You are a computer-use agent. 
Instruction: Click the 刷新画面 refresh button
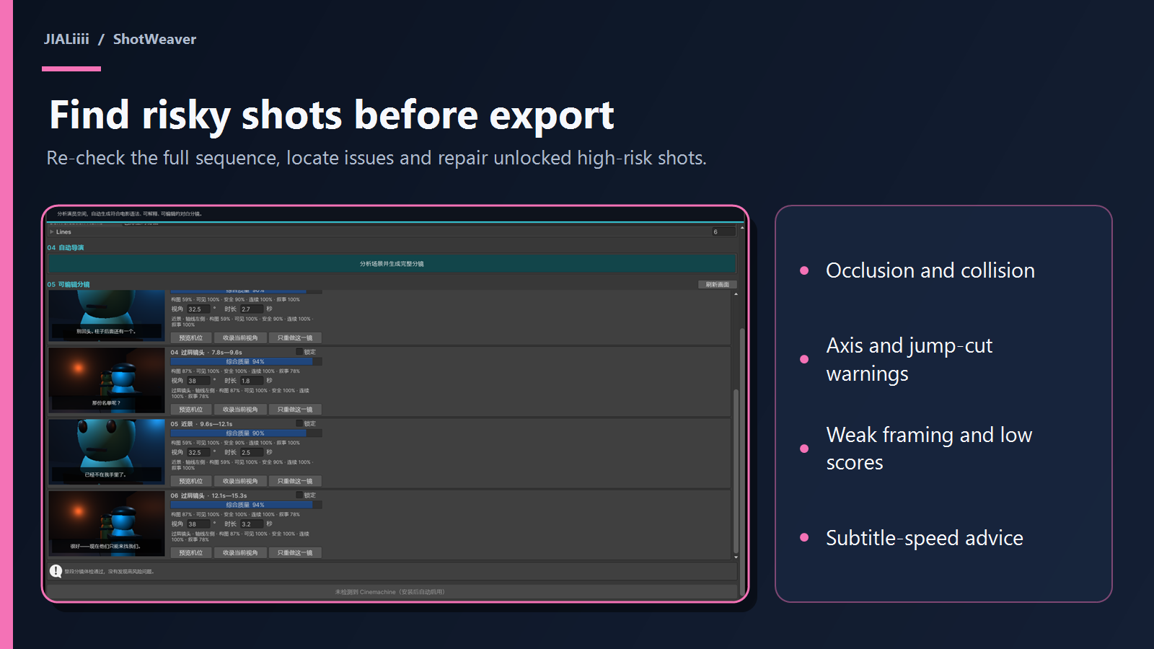click(x=718, y=285)
